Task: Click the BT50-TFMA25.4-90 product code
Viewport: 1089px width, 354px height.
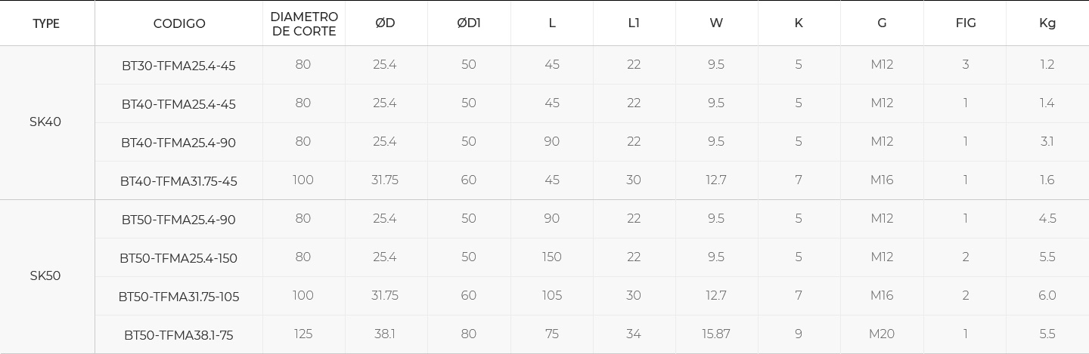Action: point(178,220)
